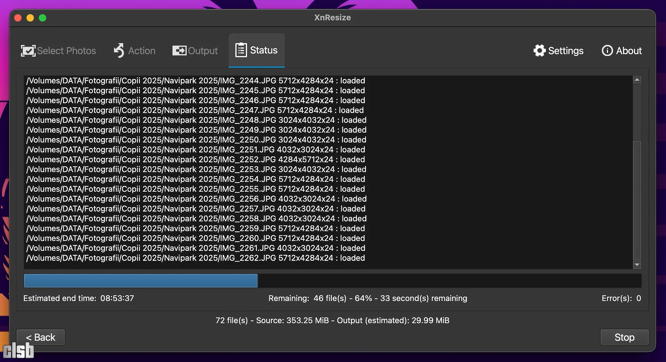Open Settings via the gear icon
The image size is (666, 362).
[539, 51]
